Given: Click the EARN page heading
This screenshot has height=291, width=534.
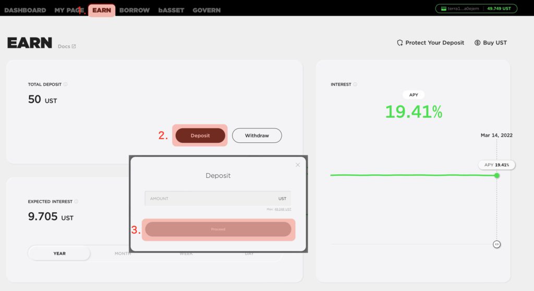Looking at the screenshot, I should (30, 43).
